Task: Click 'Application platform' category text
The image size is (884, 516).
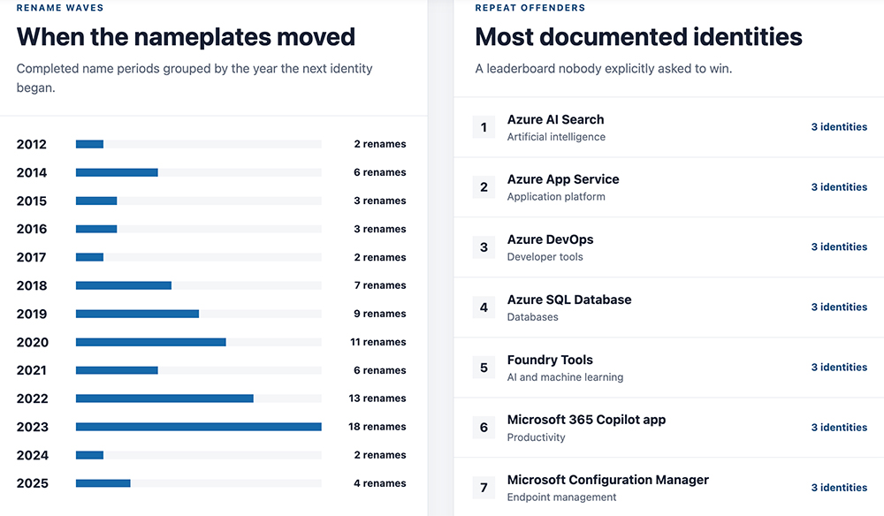Action: coord(556,197)
